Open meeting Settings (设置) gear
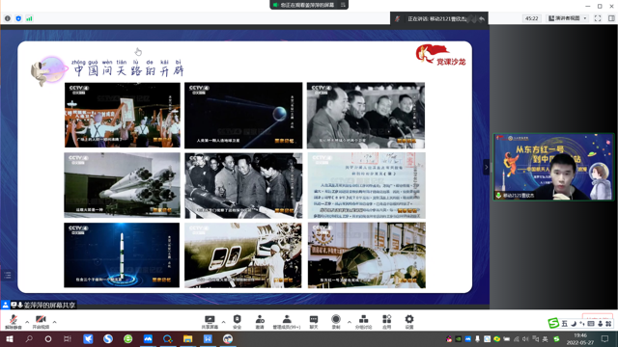 pyautogui.click(x=409, y=322)
